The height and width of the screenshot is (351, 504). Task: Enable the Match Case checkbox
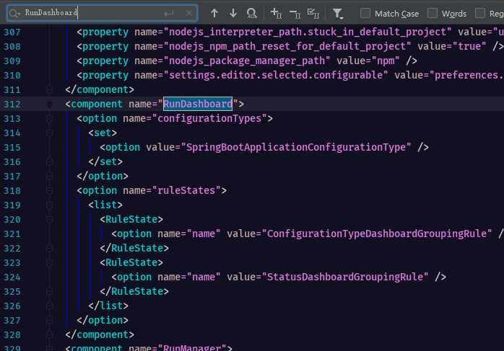pos(365,13)
